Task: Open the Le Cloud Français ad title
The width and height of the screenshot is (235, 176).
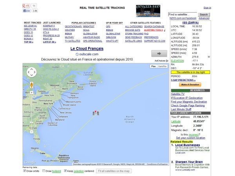Action: (87, 48)
